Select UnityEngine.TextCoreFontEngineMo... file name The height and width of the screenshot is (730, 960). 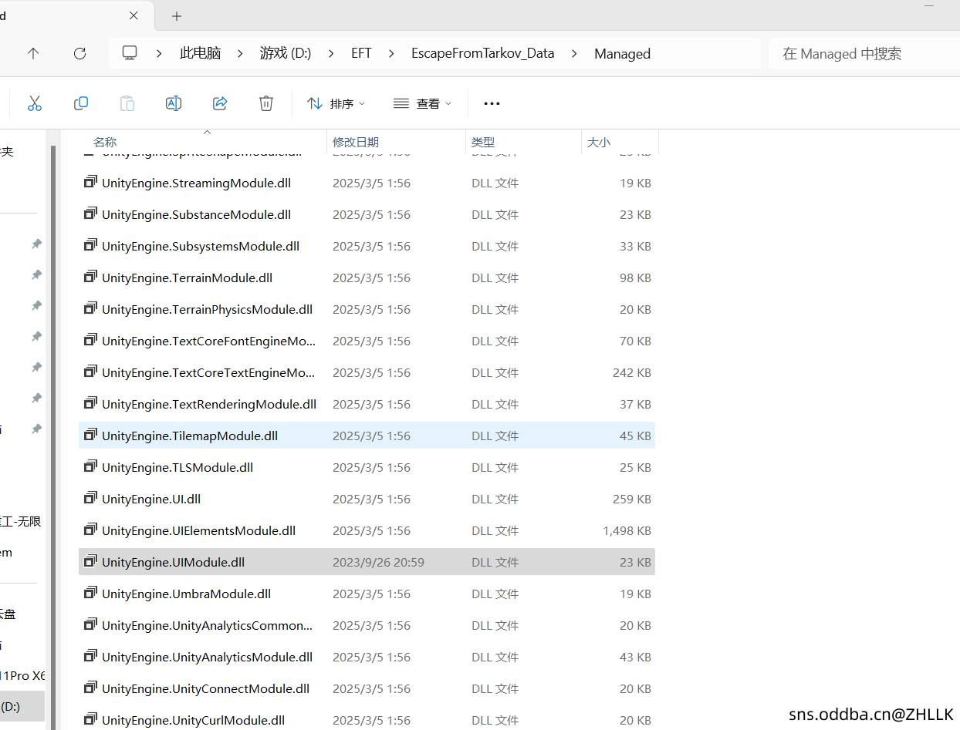208,341
